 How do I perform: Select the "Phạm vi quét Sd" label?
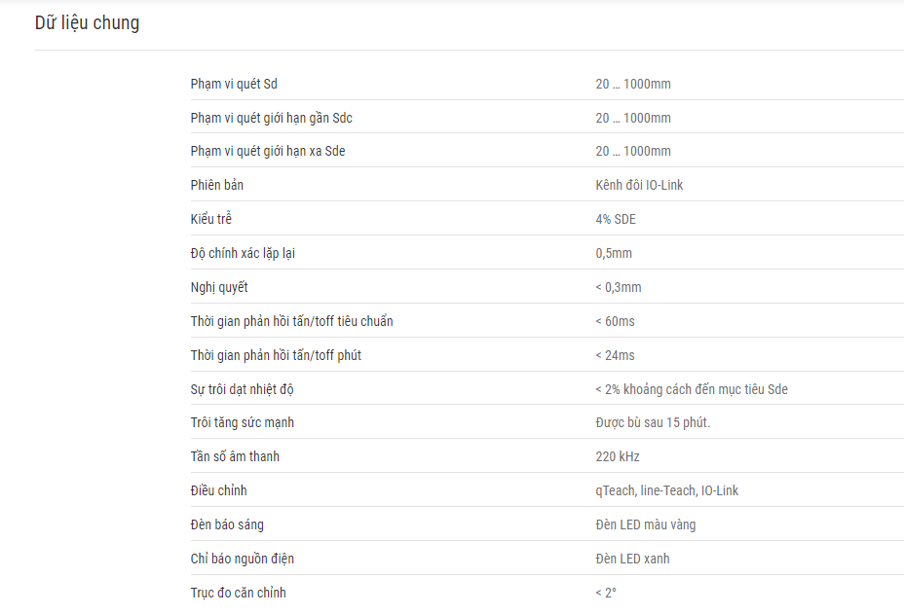pos(234,84)
